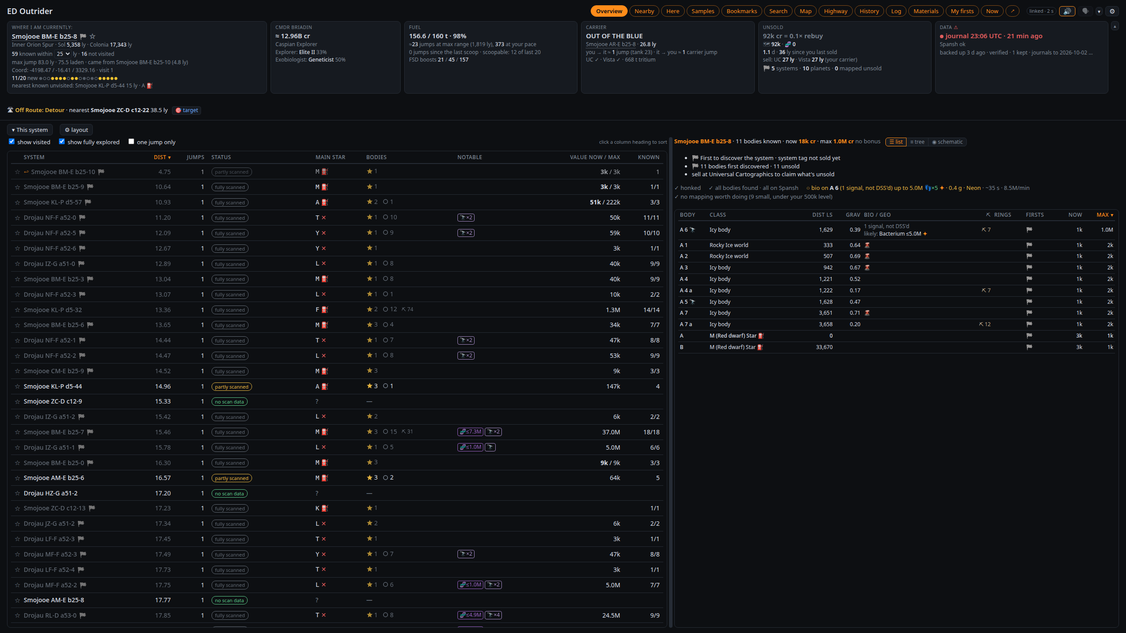Sort the table by DIST column
This screenshot has width=1126, height=633.
[x=162, y=157]
